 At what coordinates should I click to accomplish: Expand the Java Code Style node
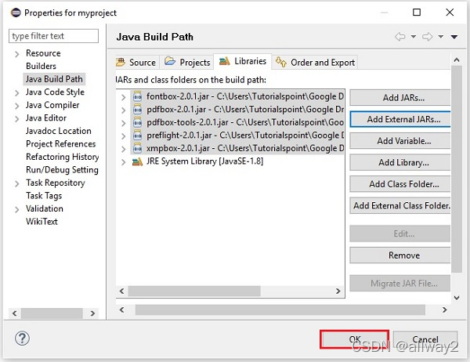coord(17,93)
